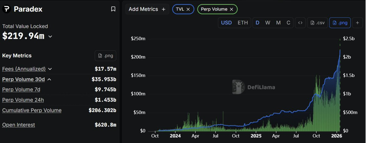Expand the Fees (Annualized) row

50,69
